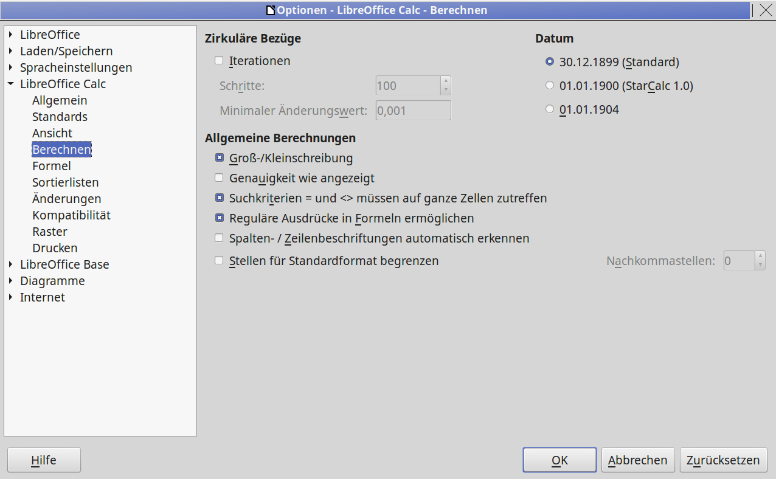This screenshot has height=479, width=776.
Task: Decrease Schritte with the down arrow
Action: click(x=446, y=91)
